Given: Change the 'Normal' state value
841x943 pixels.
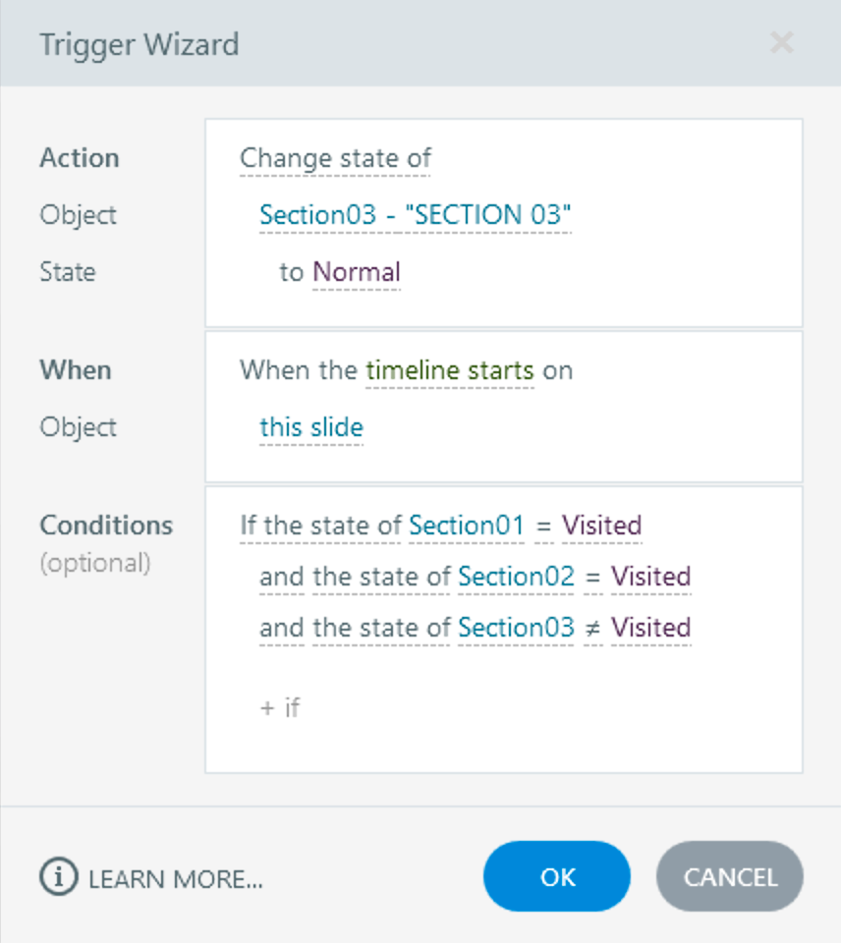Looking at the screenshot, I should (x=356, y=272).
